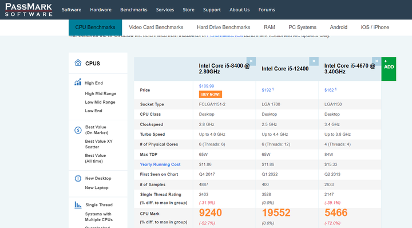The width and height of the screenshot is (412, 228).
Task: Click the green ADD button
Action: pyautogui.click(x=389, y=69)
